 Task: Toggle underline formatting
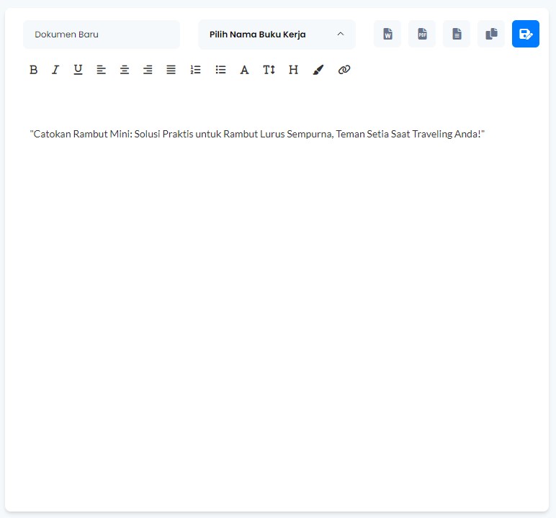(x=78, y=70)
